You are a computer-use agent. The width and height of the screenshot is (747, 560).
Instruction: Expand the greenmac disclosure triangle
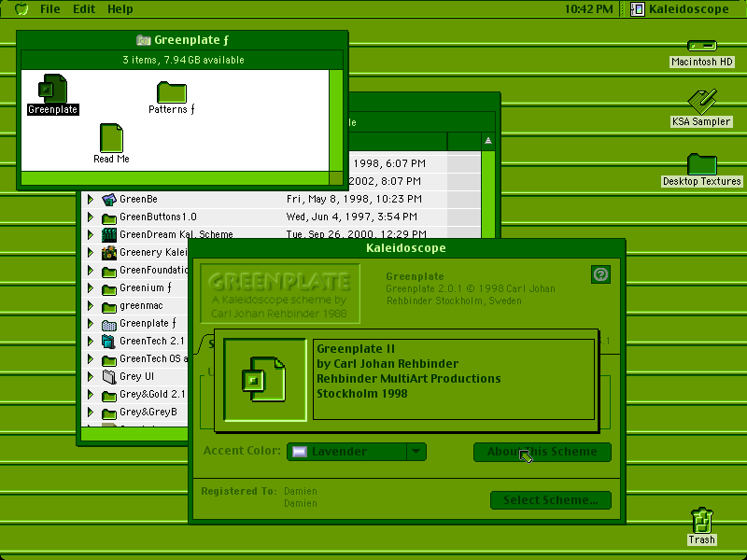pos(90,306)
